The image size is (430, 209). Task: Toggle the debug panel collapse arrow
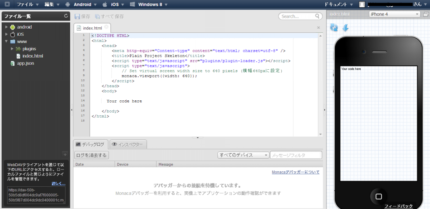coord(198,138)
